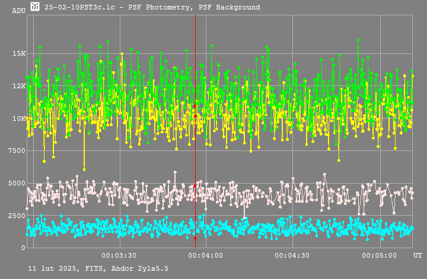
Task: Click the '00:04:00' time axis label
Action: coord(205,256)
